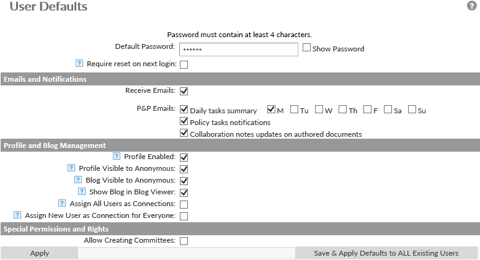Screen dimensions: 480x260
Task: Click the Default Password input field
Action: 239,50
